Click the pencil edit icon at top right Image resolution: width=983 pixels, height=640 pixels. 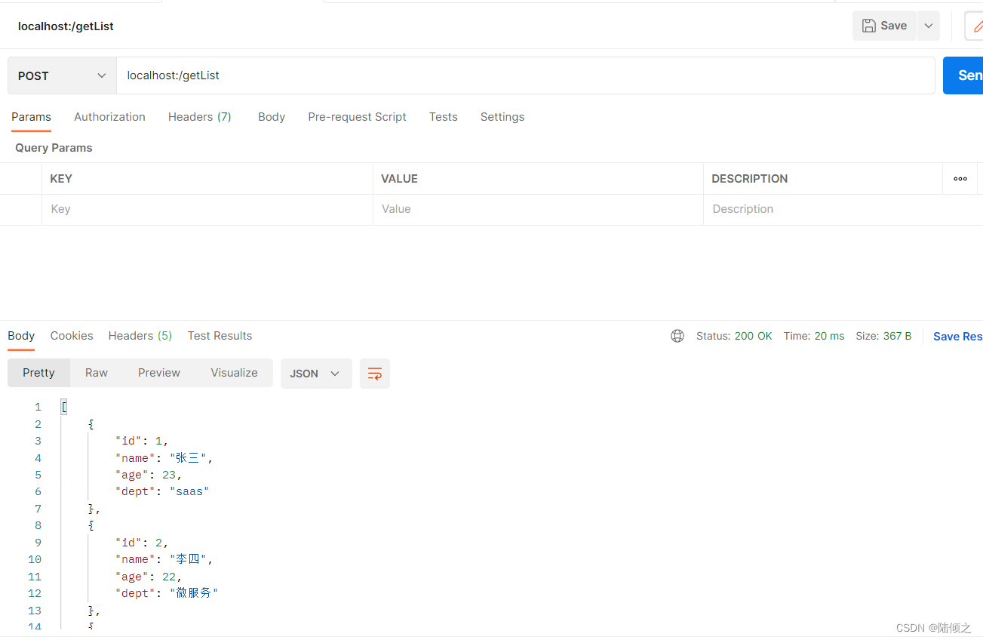coord(977,26)
